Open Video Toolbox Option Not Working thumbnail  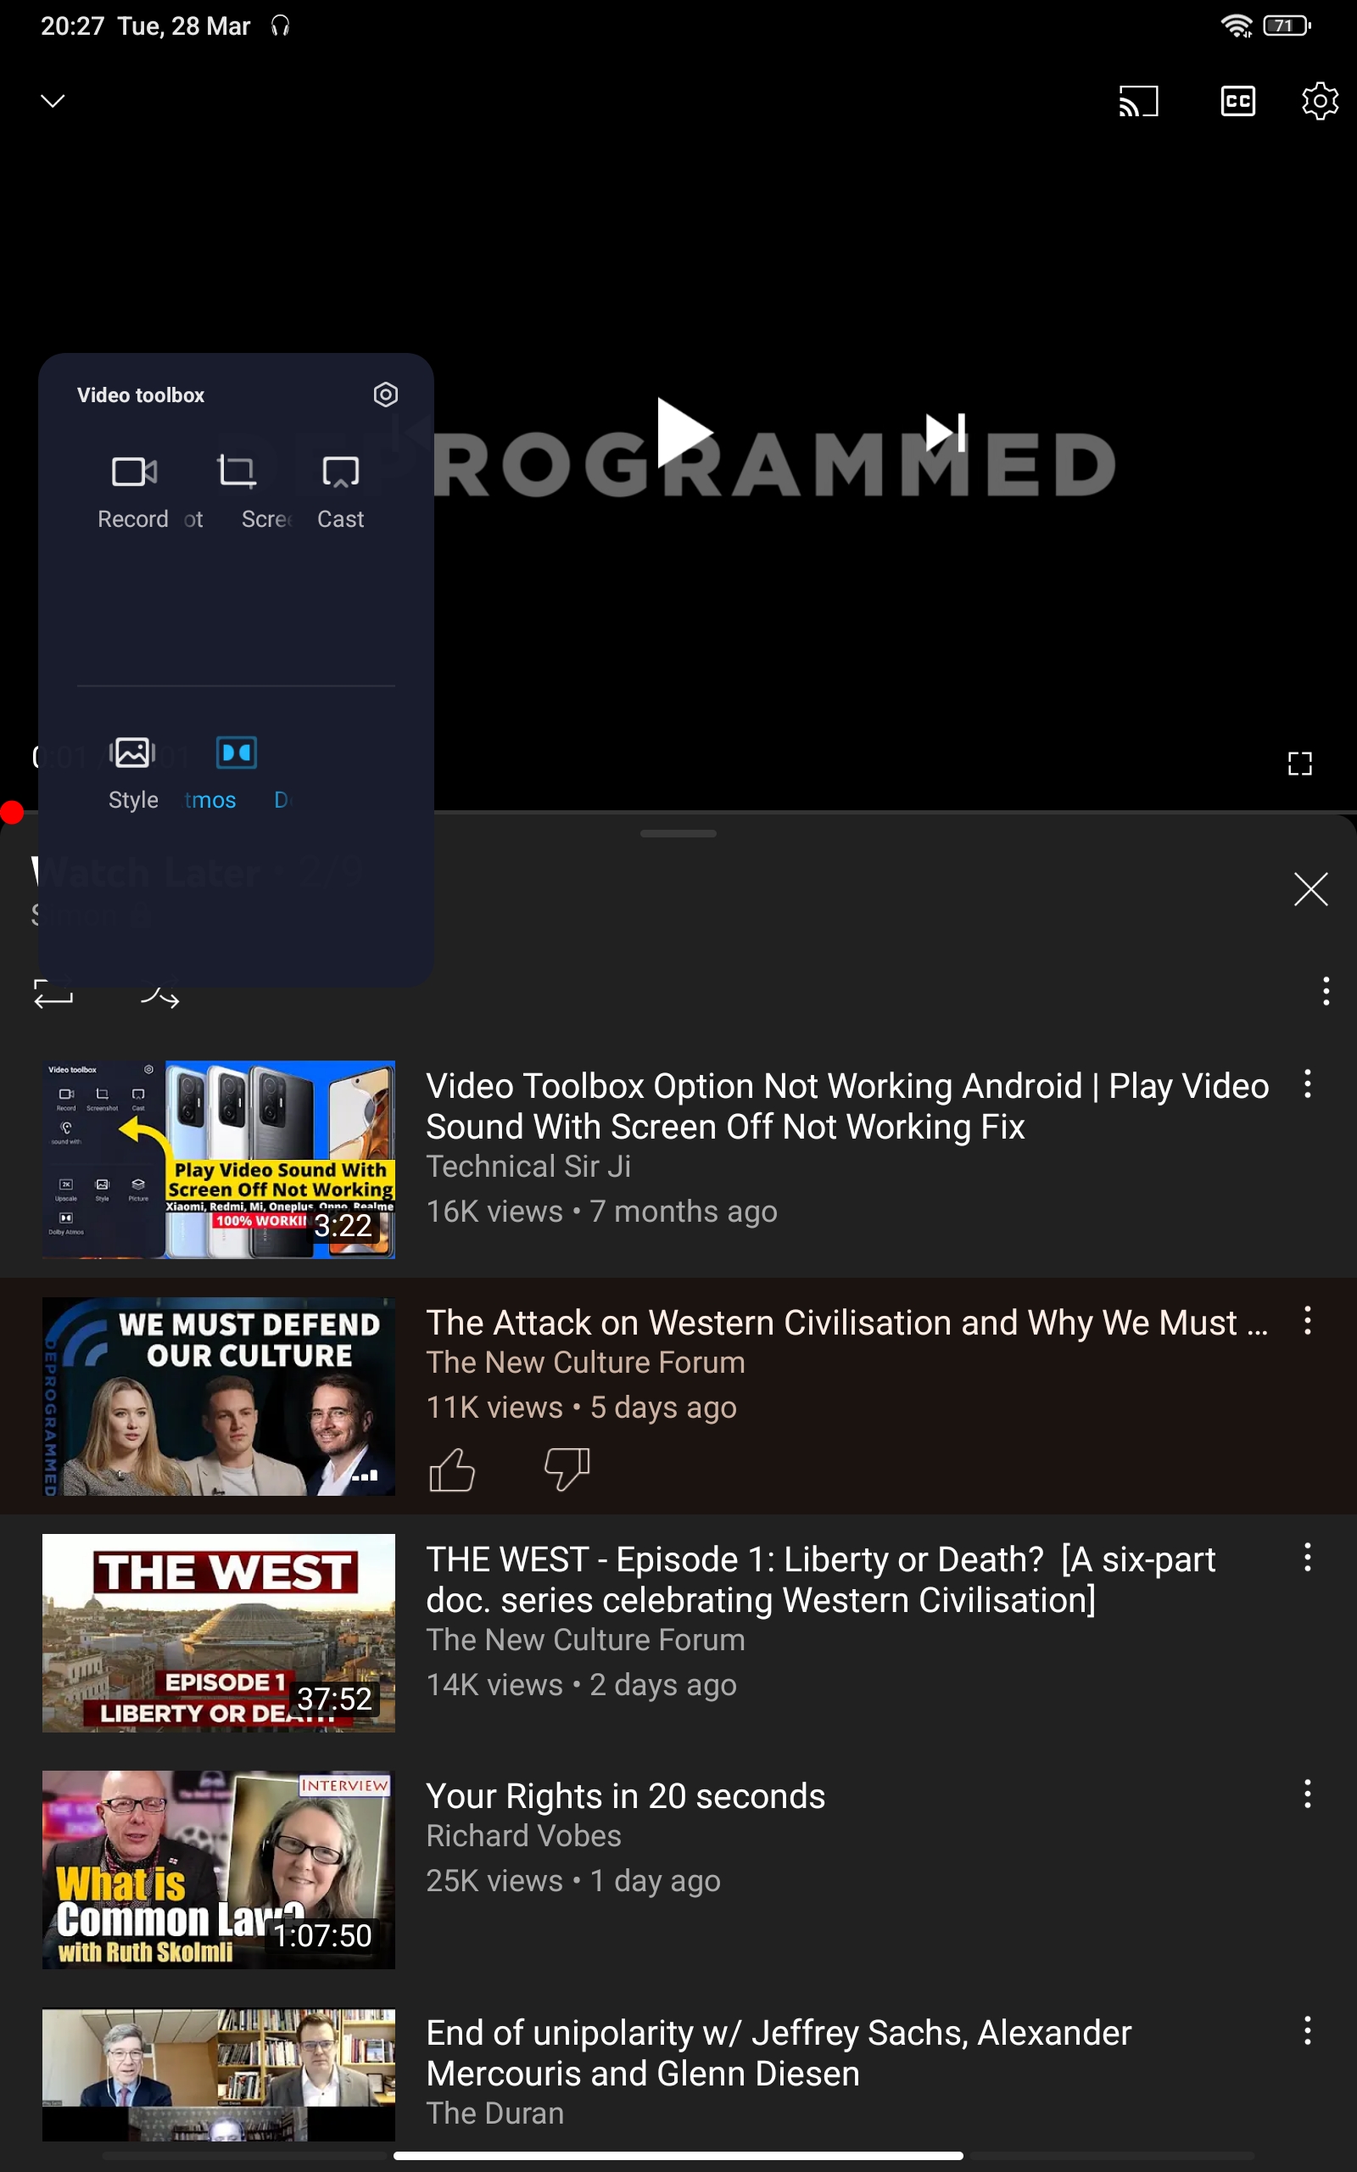click(x=218, y=1160)
